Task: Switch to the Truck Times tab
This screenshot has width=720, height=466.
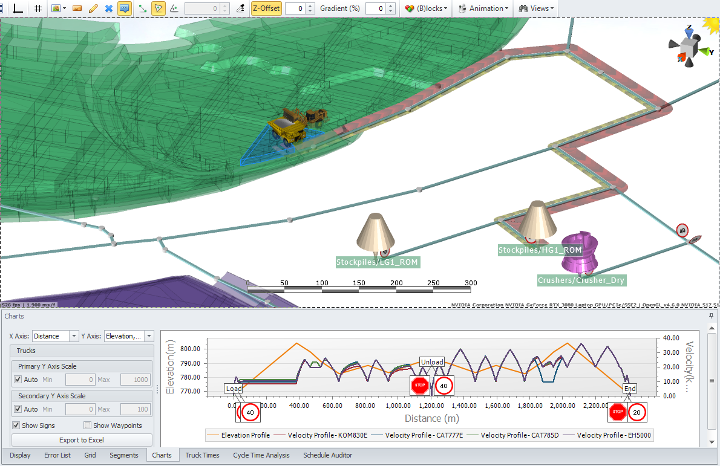Action: [202, 455]
